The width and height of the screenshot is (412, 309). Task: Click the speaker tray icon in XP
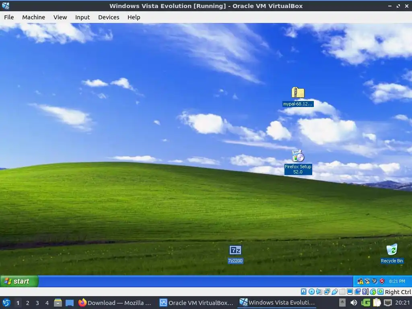point(375,281)
